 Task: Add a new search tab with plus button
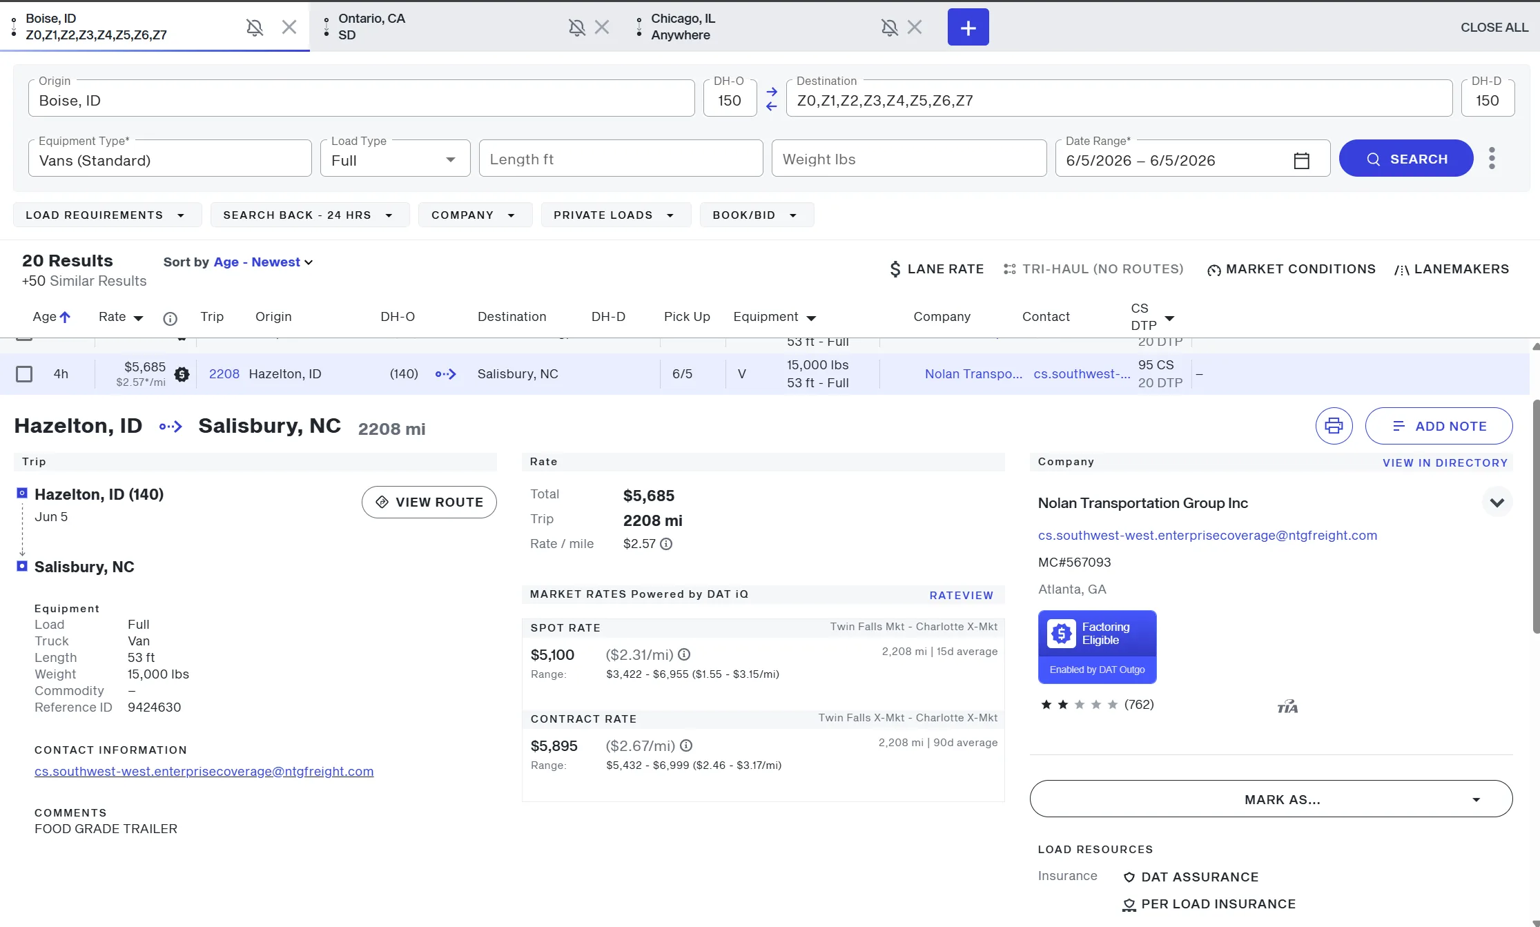(968, 27)
